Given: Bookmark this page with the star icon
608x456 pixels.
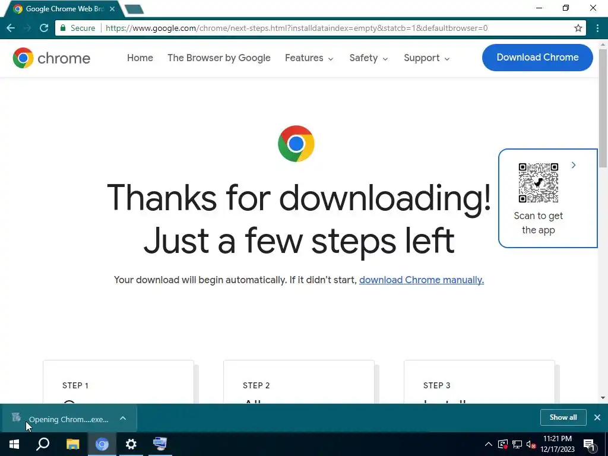Looking at the screenshot, I should click(578, 28).
